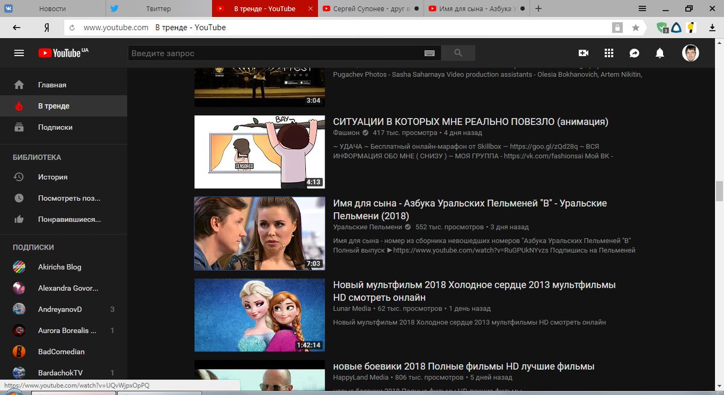Reload the page with the refresh icon
724x395 pixels.
72,28
